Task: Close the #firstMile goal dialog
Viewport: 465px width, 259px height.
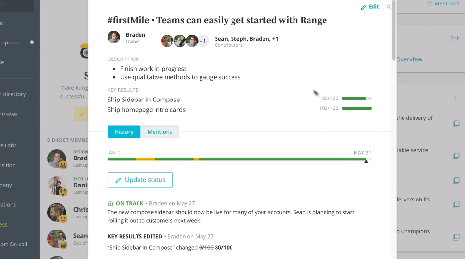Action: tap(388, 7)
